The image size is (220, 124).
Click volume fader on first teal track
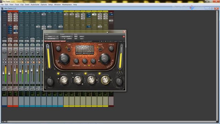pos(20,71)
